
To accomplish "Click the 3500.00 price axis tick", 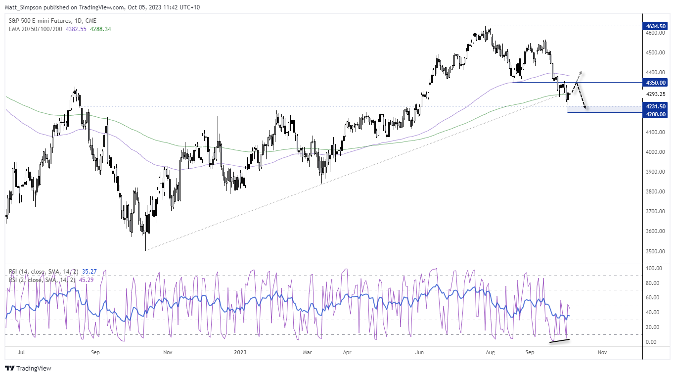I will pos(656,251).
